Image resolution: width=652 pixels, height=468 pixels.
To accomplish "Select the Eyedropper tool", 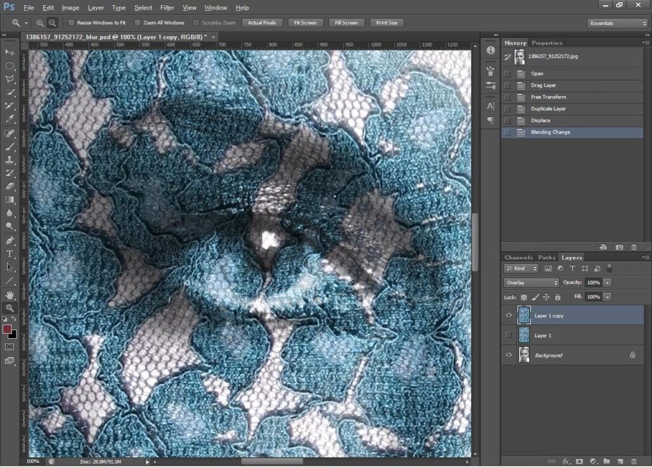I will click(10, 119).
